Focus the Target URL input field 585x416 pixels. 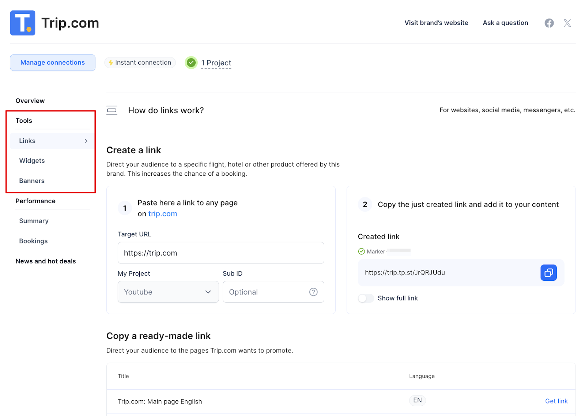(x=221, y=253)
